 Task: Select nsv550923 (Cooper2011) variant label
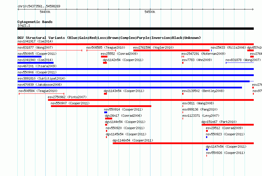click(225, 134)
